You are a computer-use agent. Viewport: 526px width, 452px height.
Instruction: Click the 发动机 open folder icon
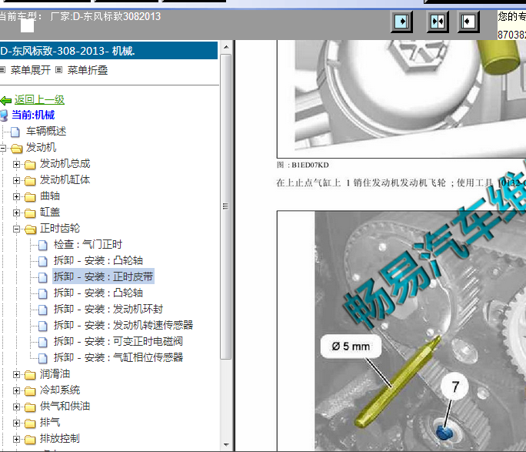pos(16,148)
